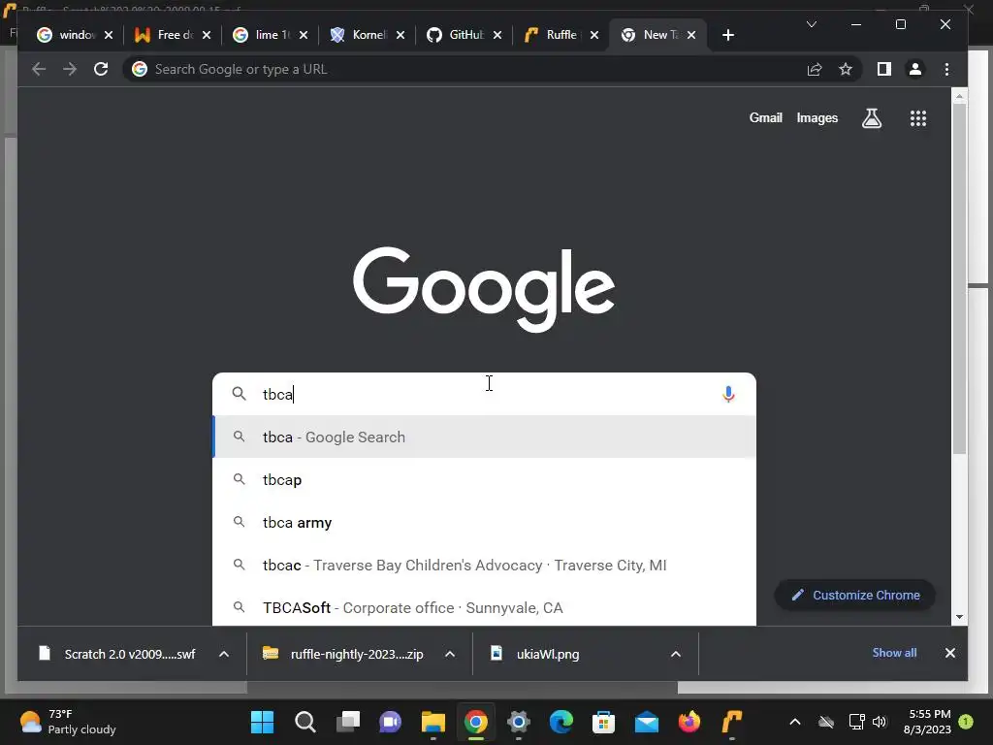Screen dimensions: 993x745
Task: Close the downloads bar
Action: pos(950,653)
